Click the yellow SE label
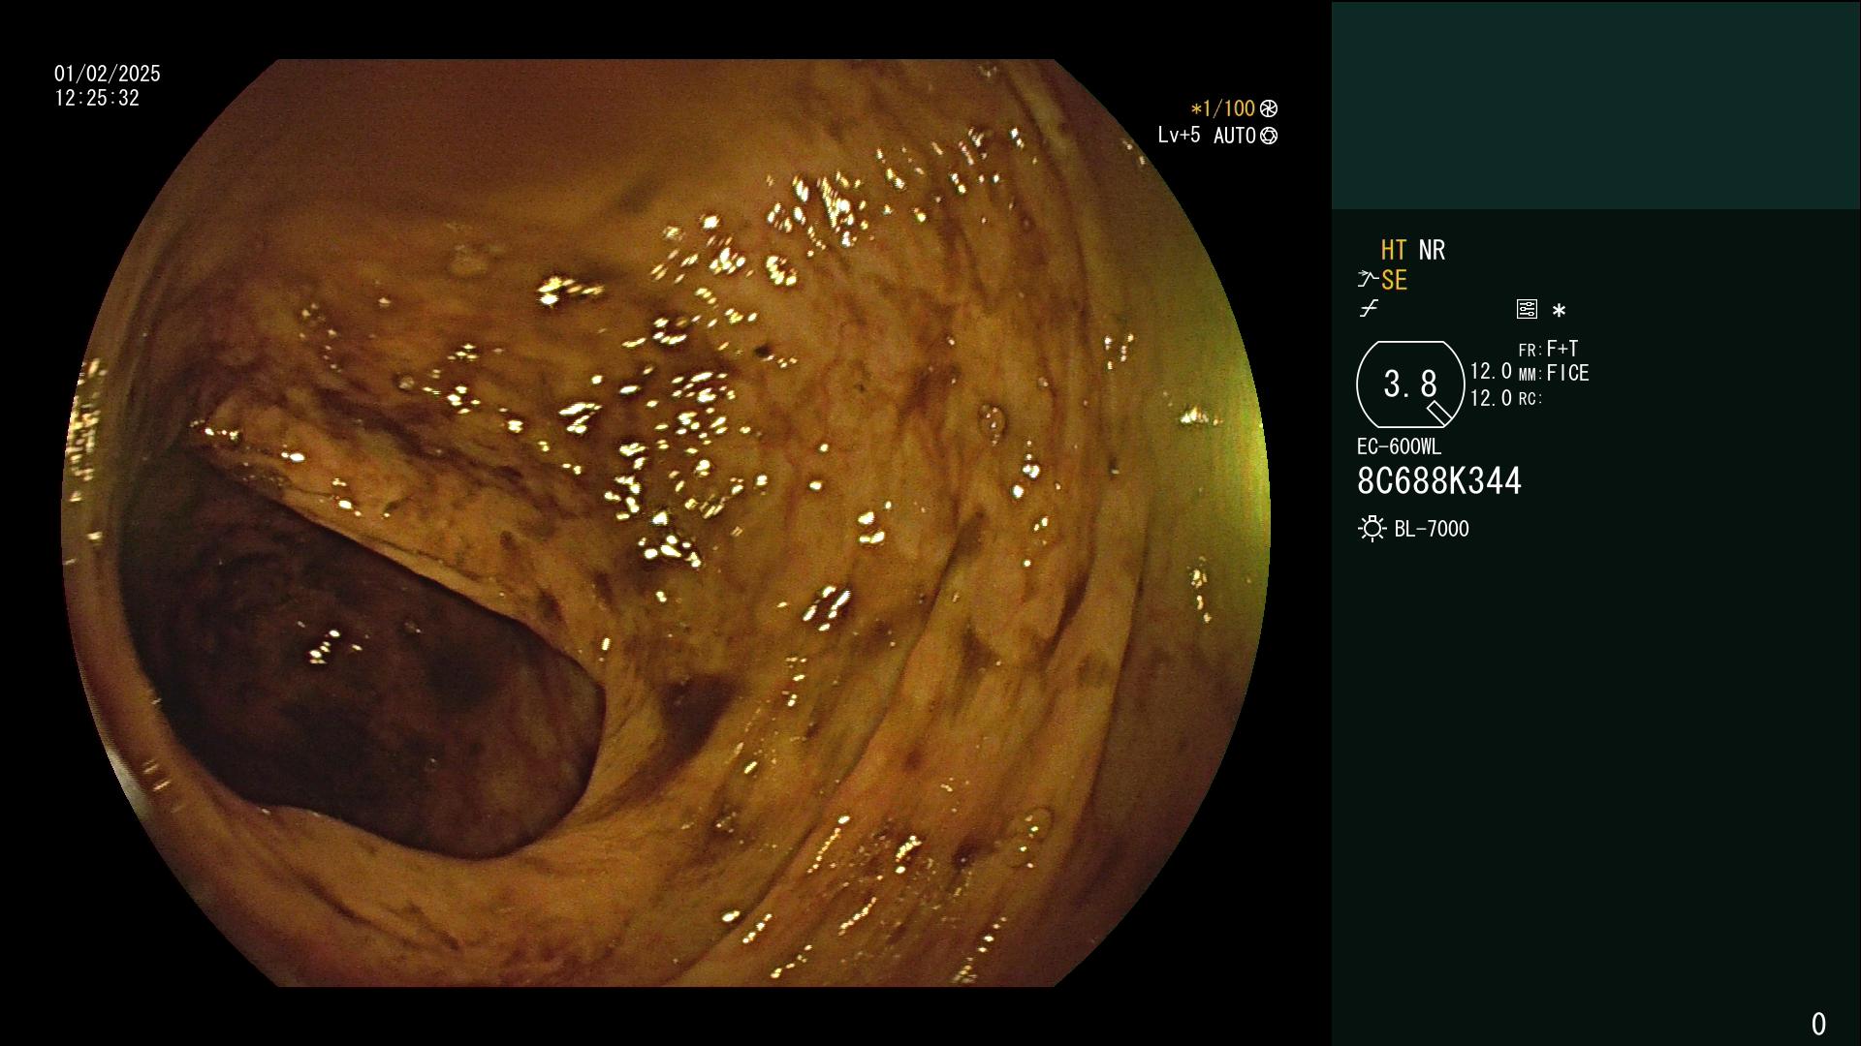The image size is (1861, 1046). pyautogui.click(x=1394, y=281)
